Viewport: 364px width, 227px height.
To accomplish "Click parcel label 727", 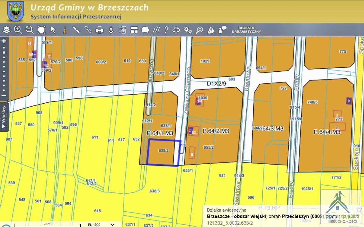I will click(x=283, y=89).
